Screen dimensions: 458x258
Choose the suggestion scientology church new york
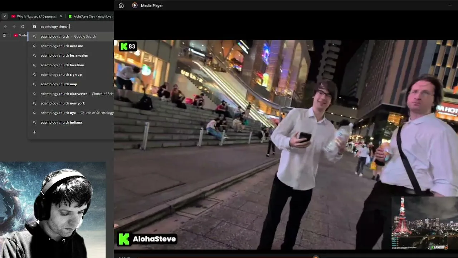(x=71, y=103)
